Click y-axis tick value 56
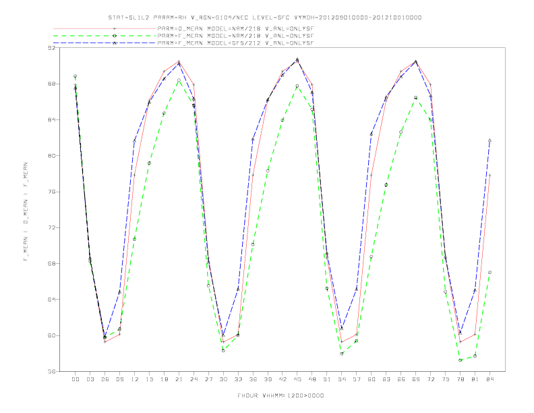 tap(51, 371)
